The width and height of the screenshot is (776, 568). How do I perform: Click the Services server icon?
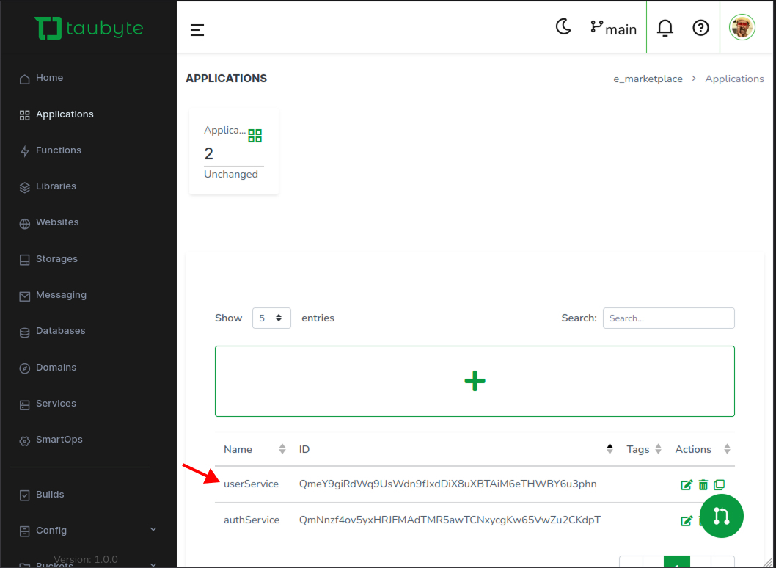(24, 404)
